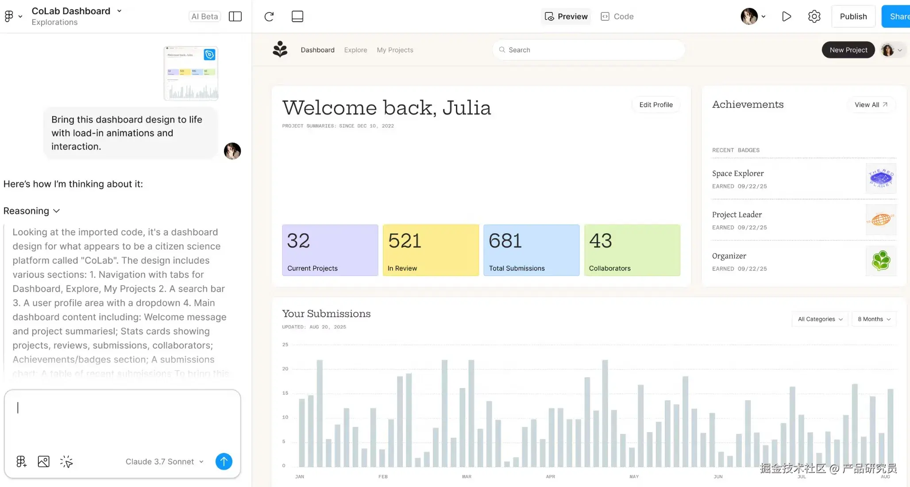The width and height of the screenshot is (910, 487).
Task: Send prompt with blue arrow button
Action: tap(224, 462)
